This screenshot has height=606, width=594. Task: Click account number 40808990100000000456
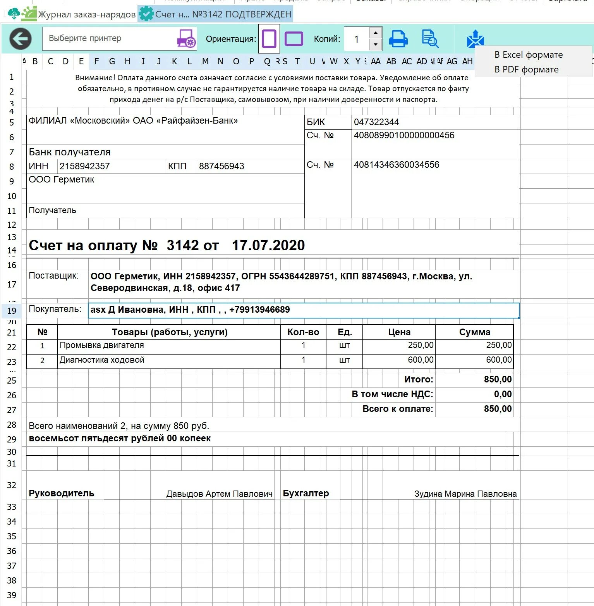pyautogui.click(x=404, y=135)
